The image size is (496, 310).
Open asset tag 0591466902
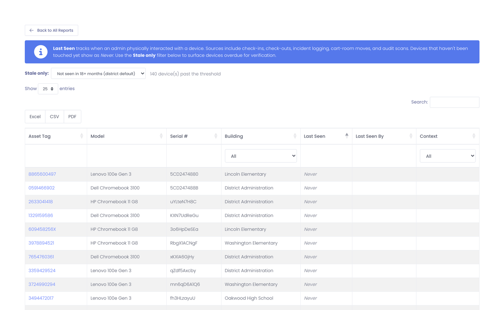(x=42, y=188)
